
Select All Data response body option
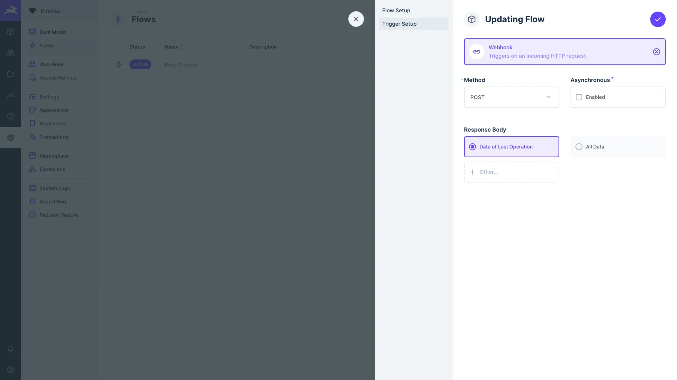click(579, 147)
